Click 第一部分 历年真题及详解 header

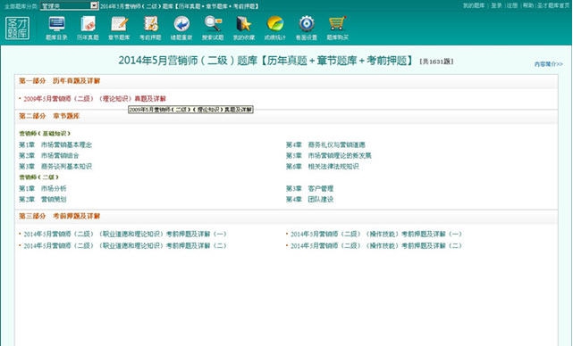(60, 81)
